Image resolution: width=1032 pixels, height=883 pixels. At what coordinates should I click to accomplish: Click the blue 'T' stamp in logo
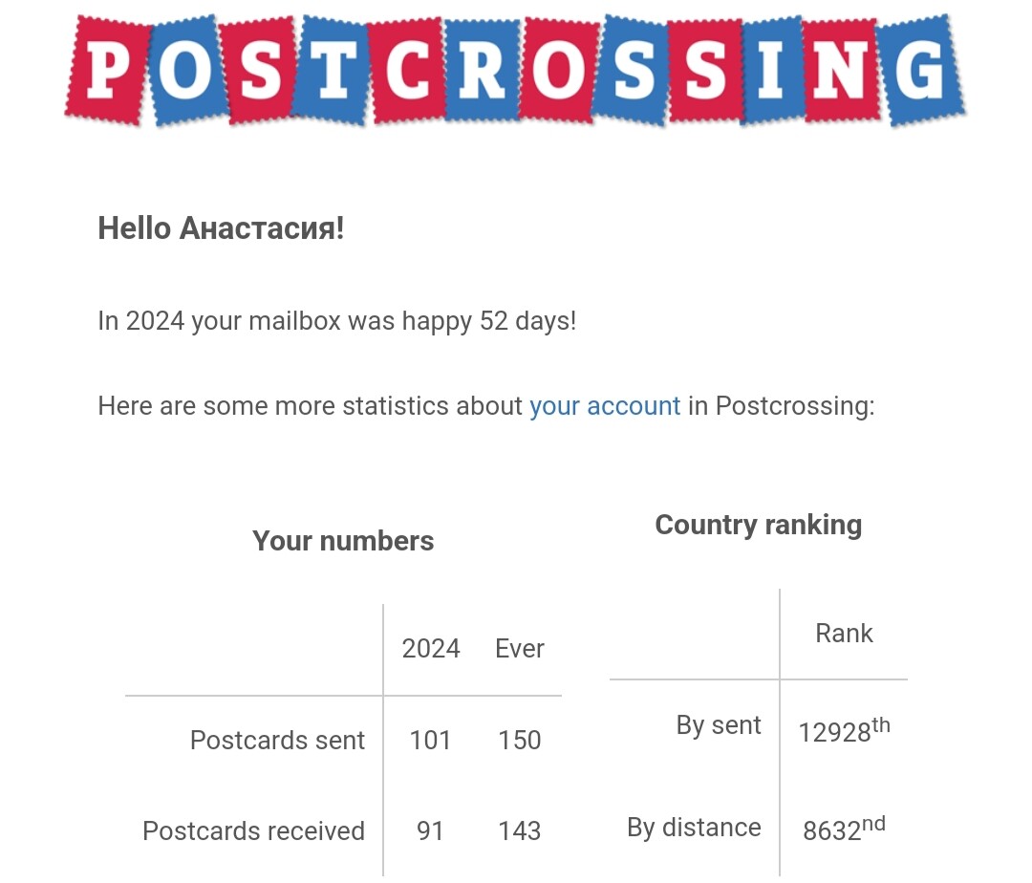point(331,71)
